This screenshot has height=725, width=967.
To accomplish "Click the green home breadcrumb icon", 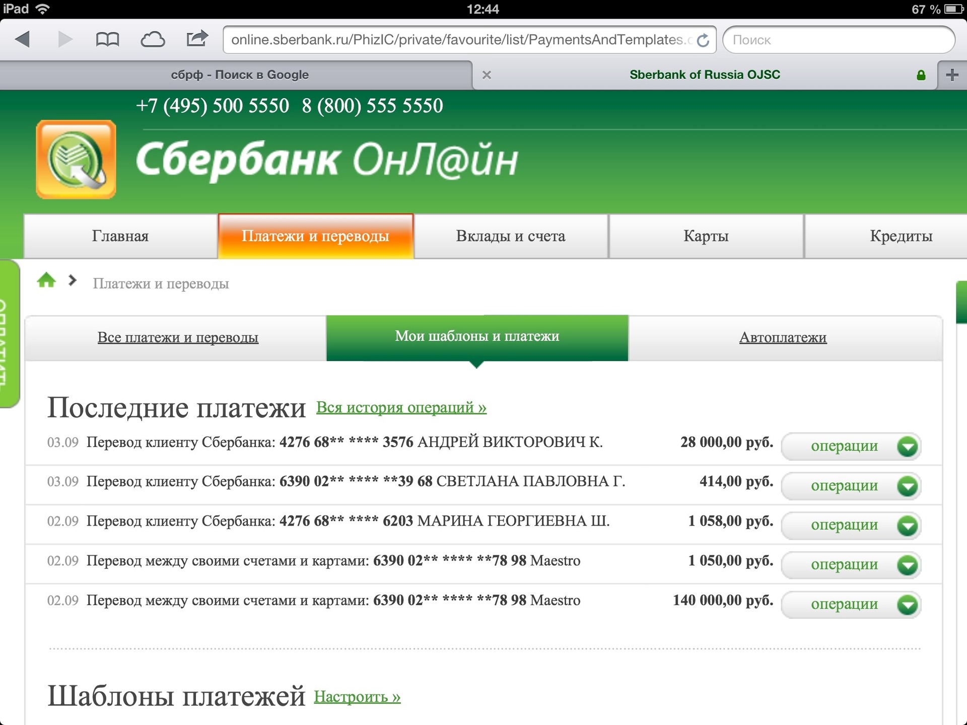I will coord(46,280).
